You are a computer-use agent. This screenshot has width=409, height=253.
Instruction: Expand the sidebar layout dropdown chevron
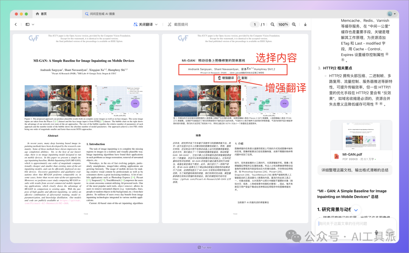pyautogui.click(x=33, y=25)
